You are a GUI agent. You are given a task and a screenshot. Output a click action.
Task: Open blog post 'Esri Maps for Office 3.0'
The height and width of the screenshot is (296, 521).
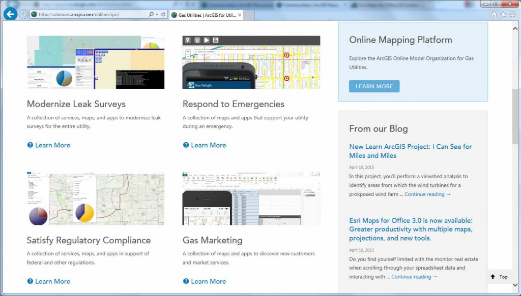[411, 229]
